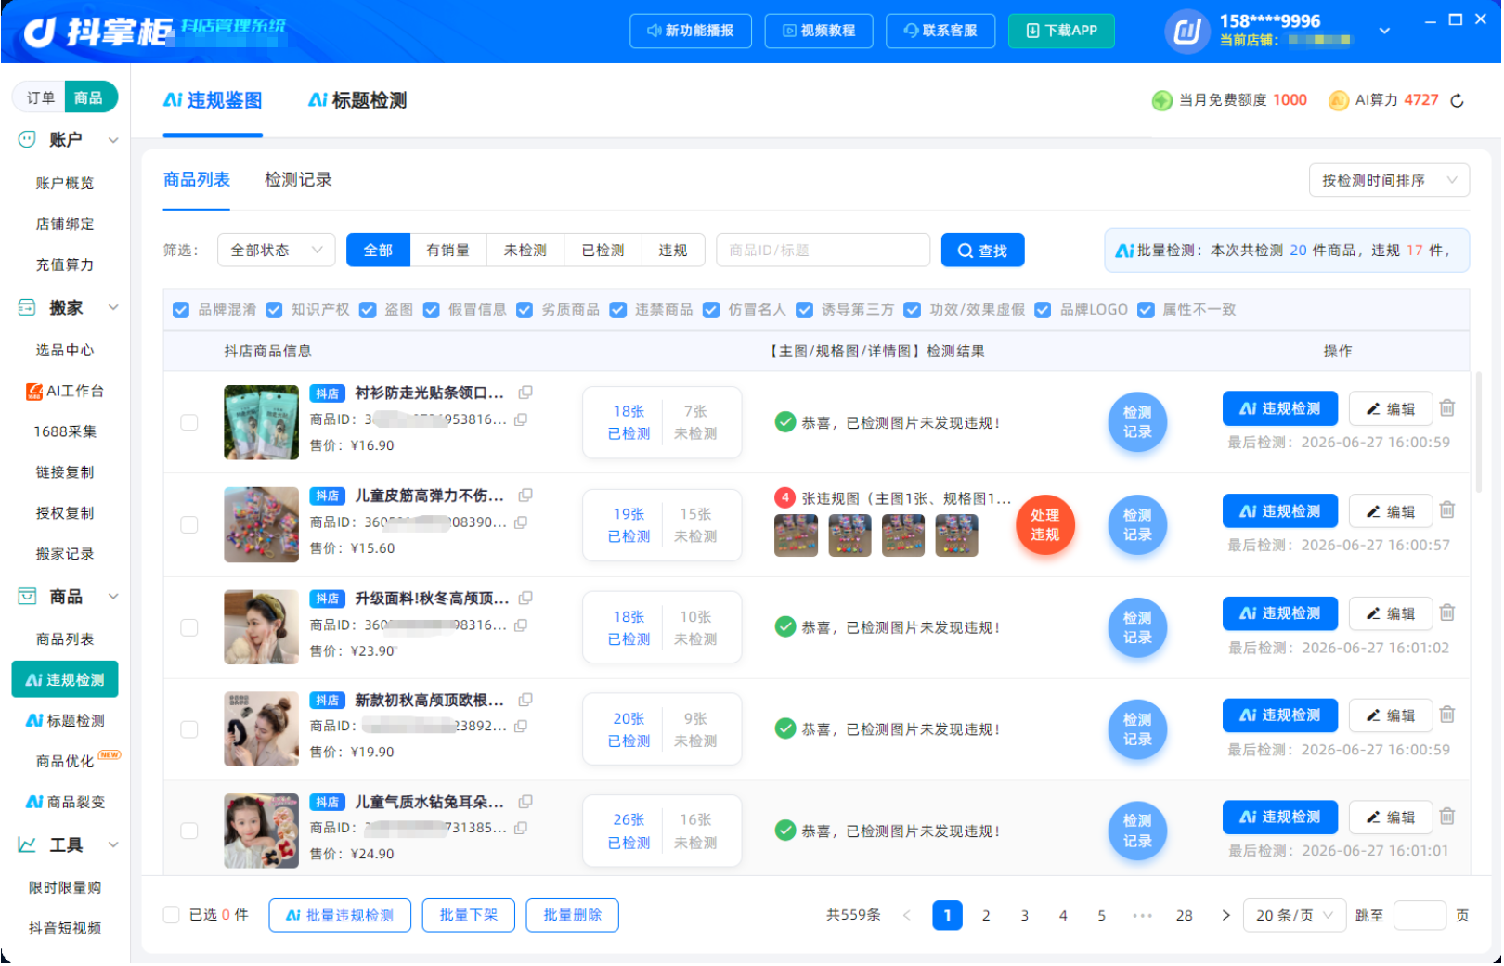Click the 商品ID/标题 search input
This screenshot has height=966, width=1504.
823,251
